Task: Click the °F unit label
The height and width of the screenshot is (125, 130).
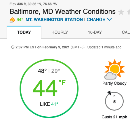Action: click(x=62, y=82)
